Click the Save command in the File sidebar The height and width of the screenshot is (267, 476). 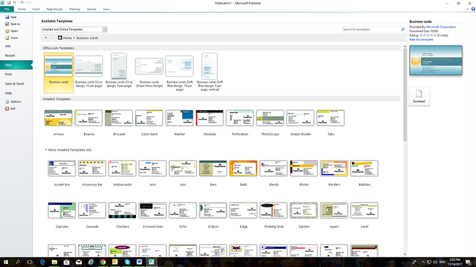11,17
